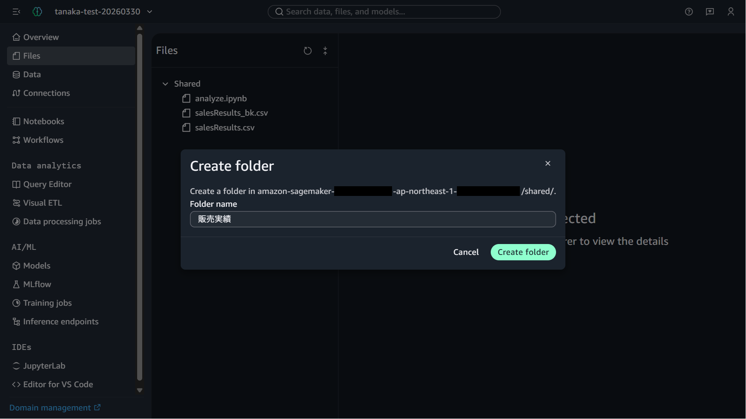This screenshot has height=419, width=746.
Task: Refresh the Files panel
Action: 307,51
